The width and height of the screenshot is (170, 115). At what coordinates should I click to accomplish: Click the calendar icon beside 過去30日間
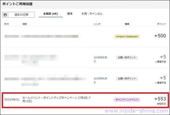[x=5, y=15]
